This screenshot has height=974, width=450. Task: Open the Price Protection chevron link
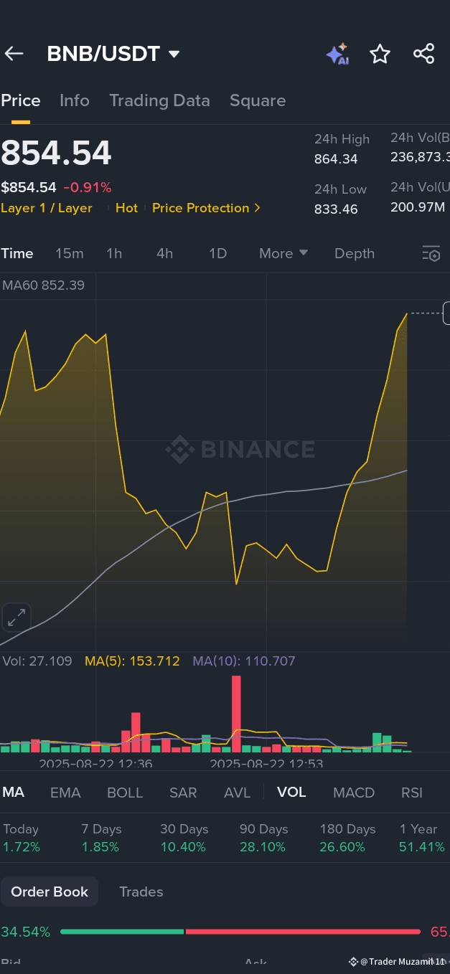pyautogui.click(x=206, y=208)
